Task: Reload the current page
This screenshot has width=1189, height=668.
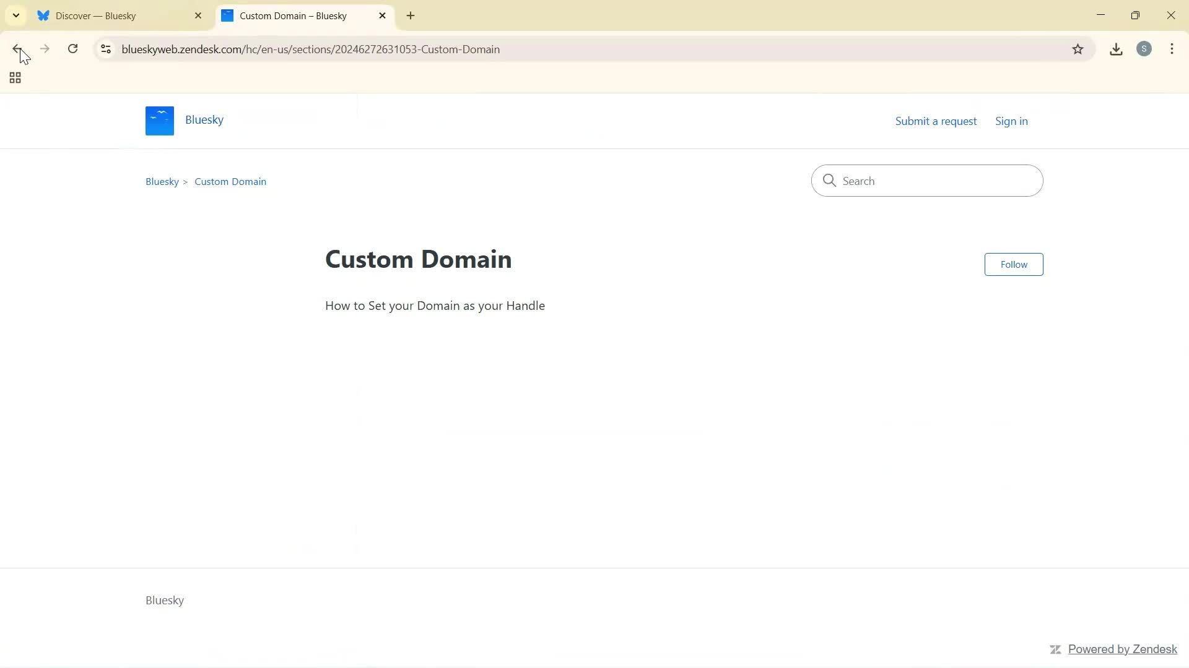Action: coord(72,49)
